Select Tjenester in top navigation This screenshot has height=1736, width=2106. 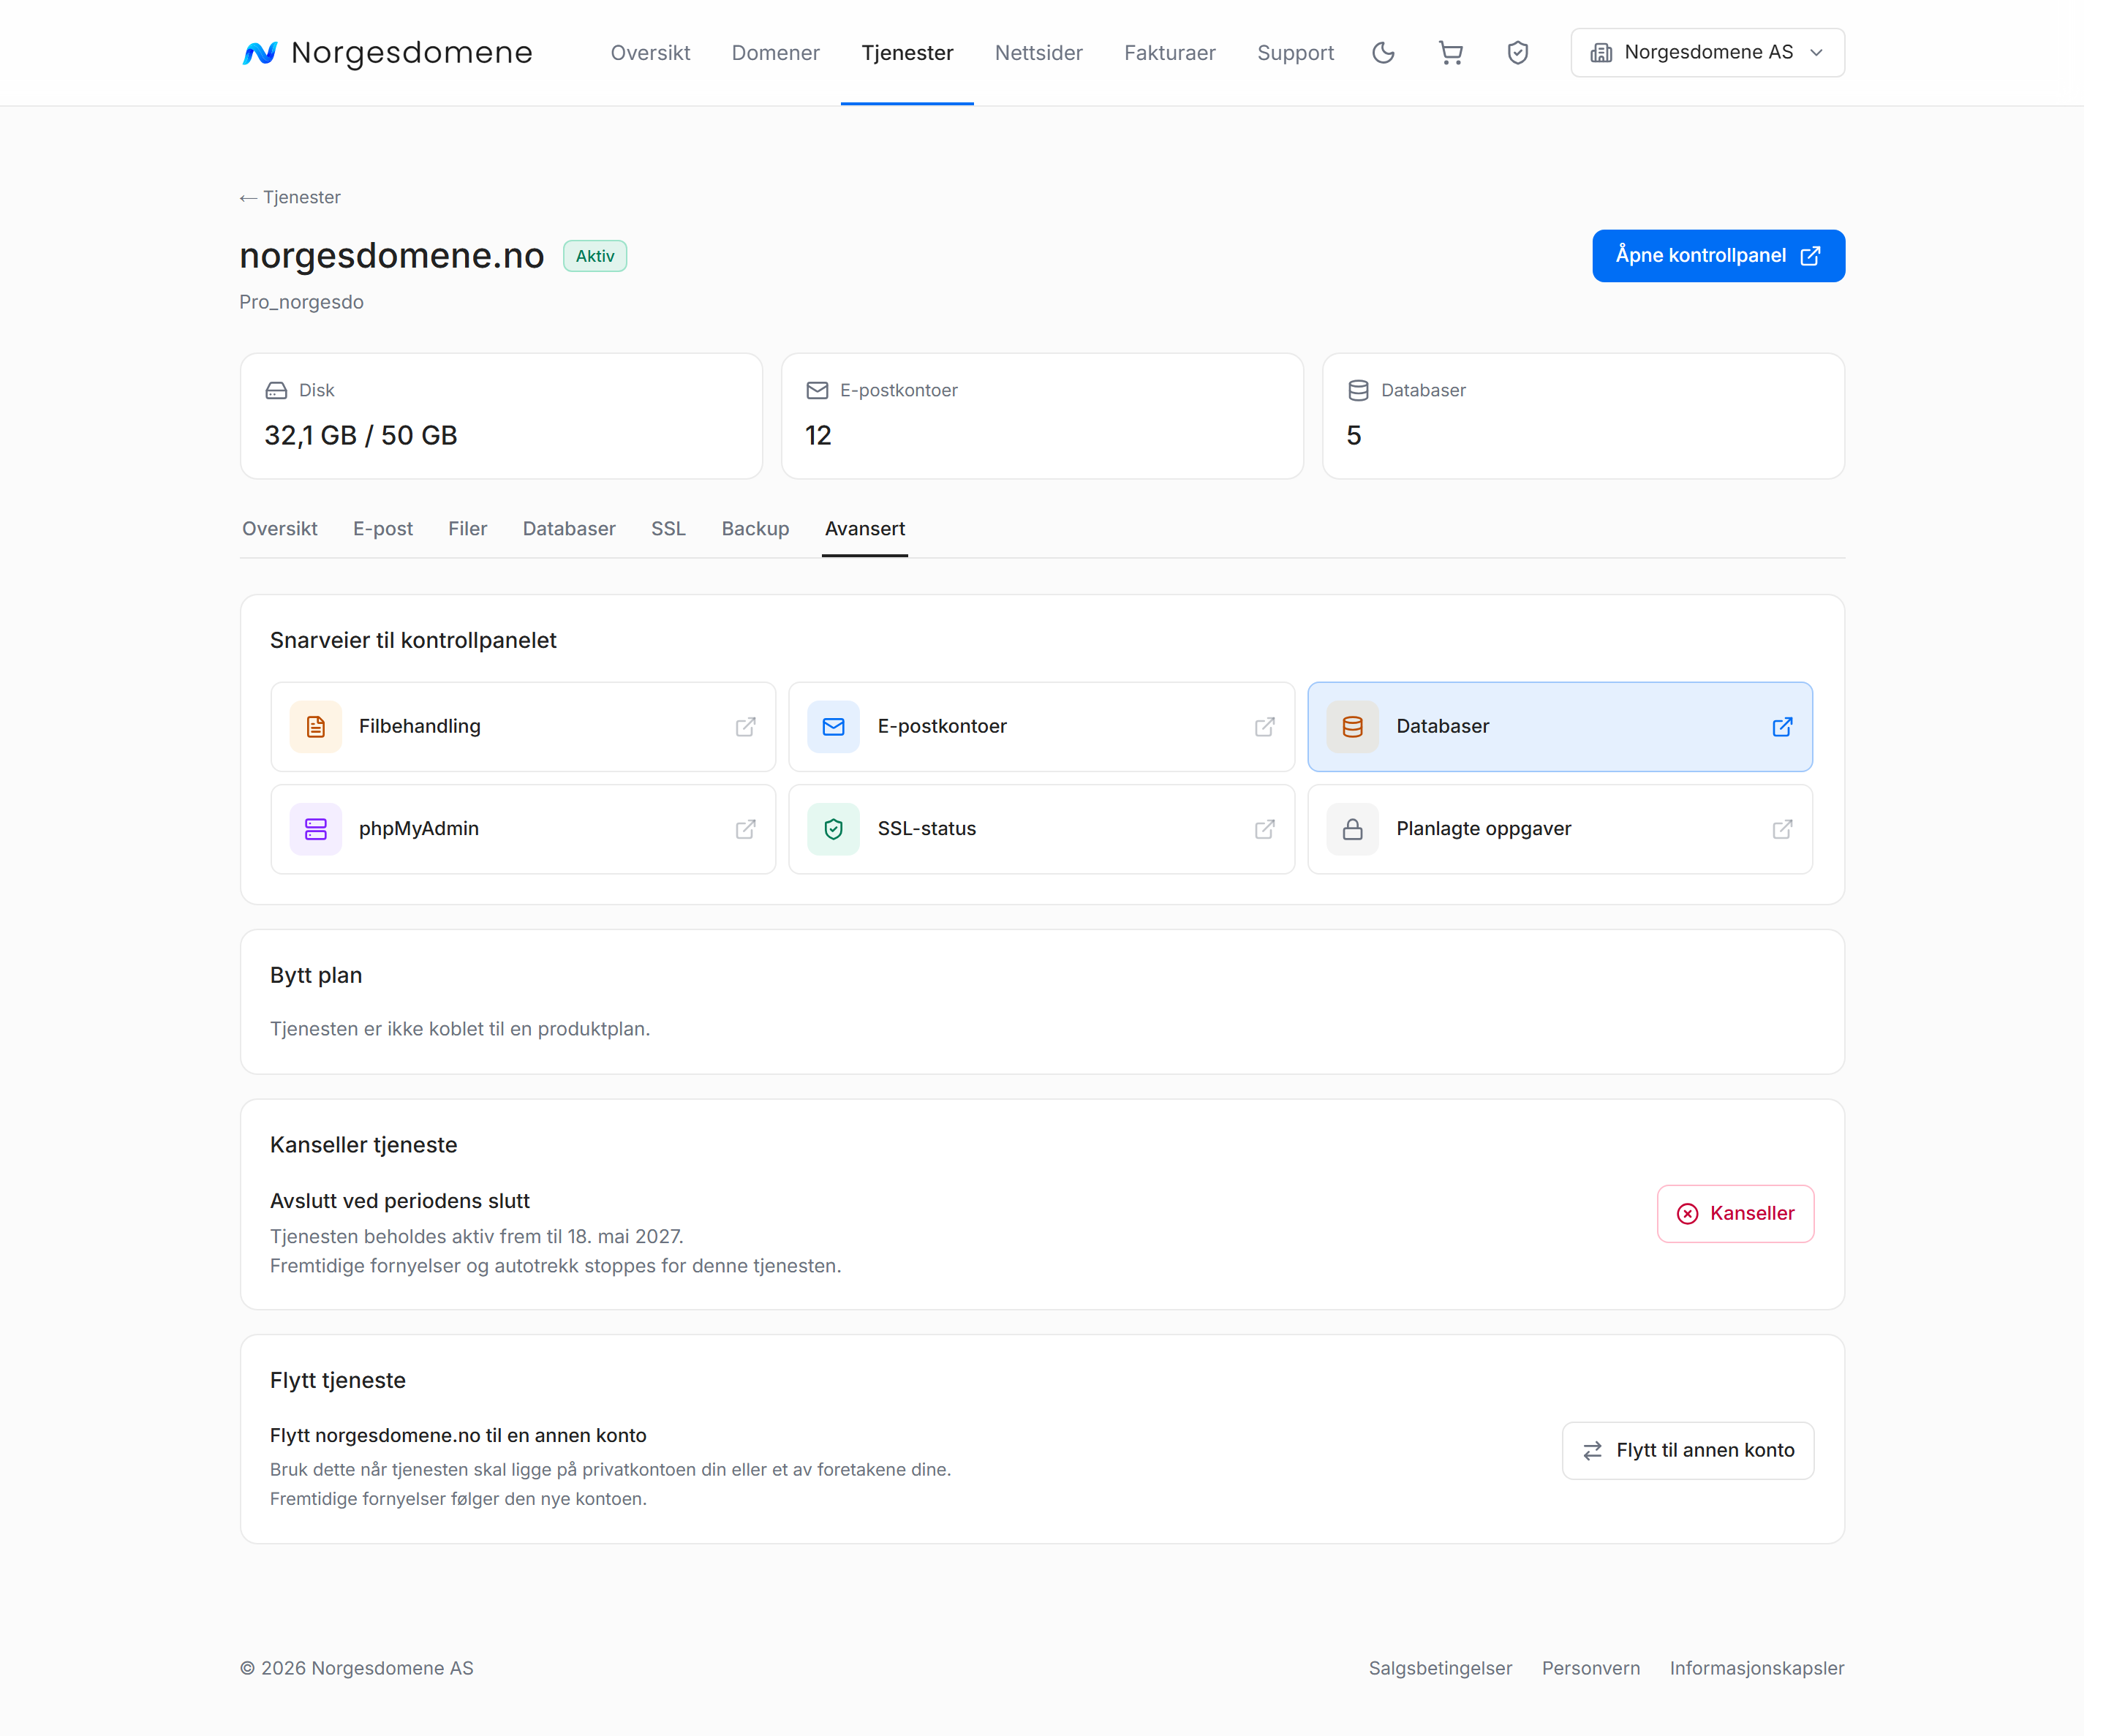(x=907, y=53)
